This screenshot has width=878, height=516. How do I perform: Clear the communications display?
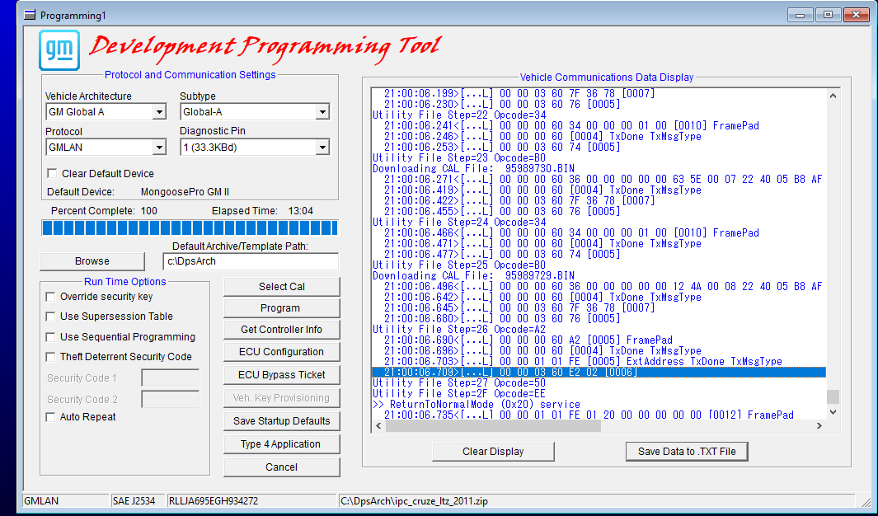493,452
